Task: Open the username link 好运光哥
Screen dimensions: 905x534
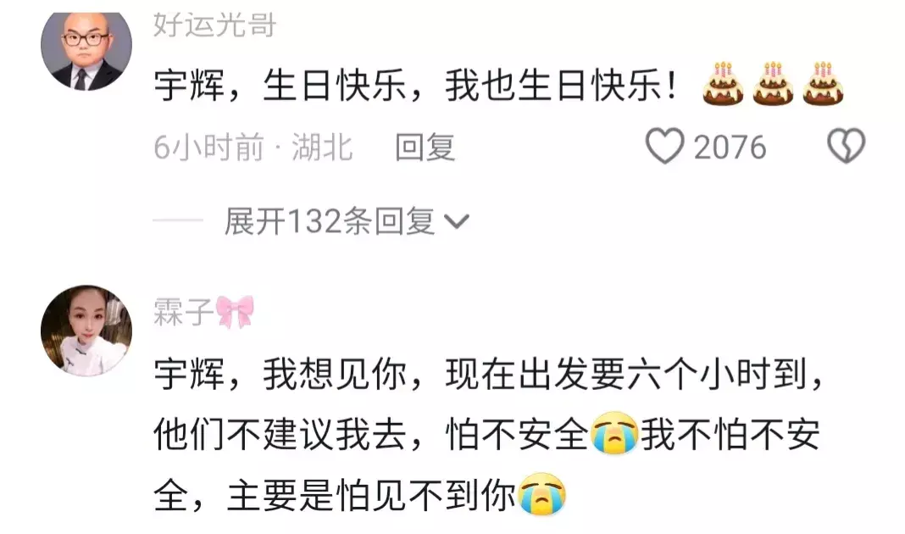Action: 214,25
